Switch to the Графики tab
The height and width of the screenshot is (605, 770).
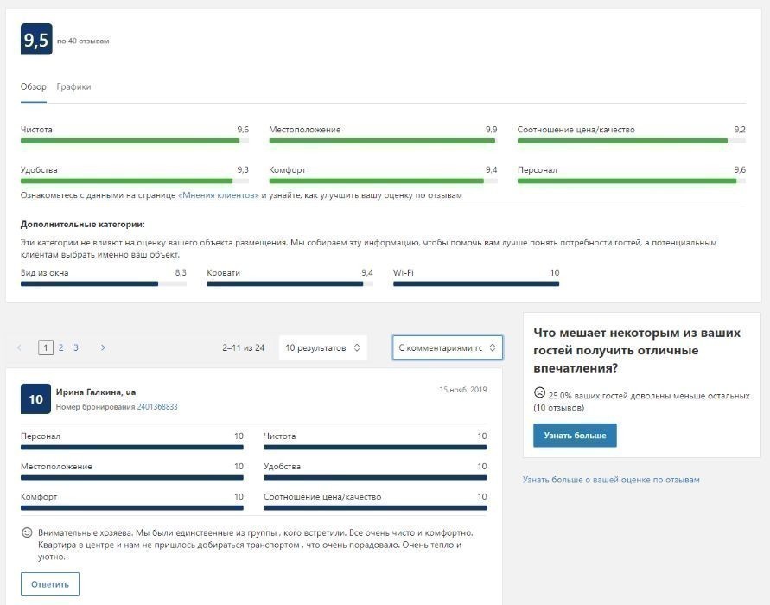point(73,86)
